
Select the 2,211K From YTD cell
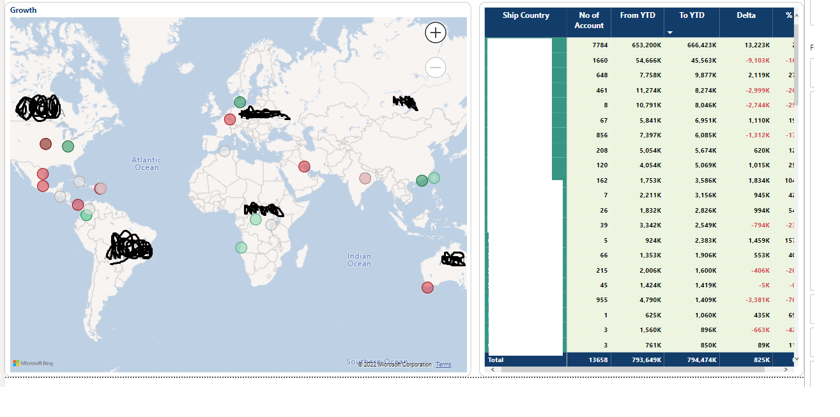(638, 195)
